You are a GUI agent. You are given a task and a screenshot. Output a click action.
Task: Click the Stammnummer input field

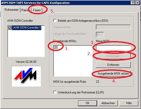(113, 27)
